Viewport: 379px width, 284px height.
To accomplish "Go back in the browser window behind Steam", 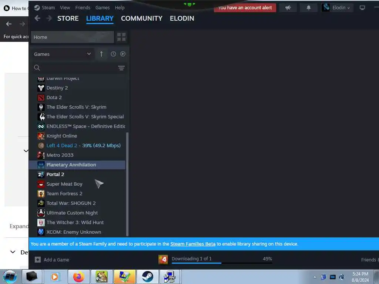I will tap(9, 24).
